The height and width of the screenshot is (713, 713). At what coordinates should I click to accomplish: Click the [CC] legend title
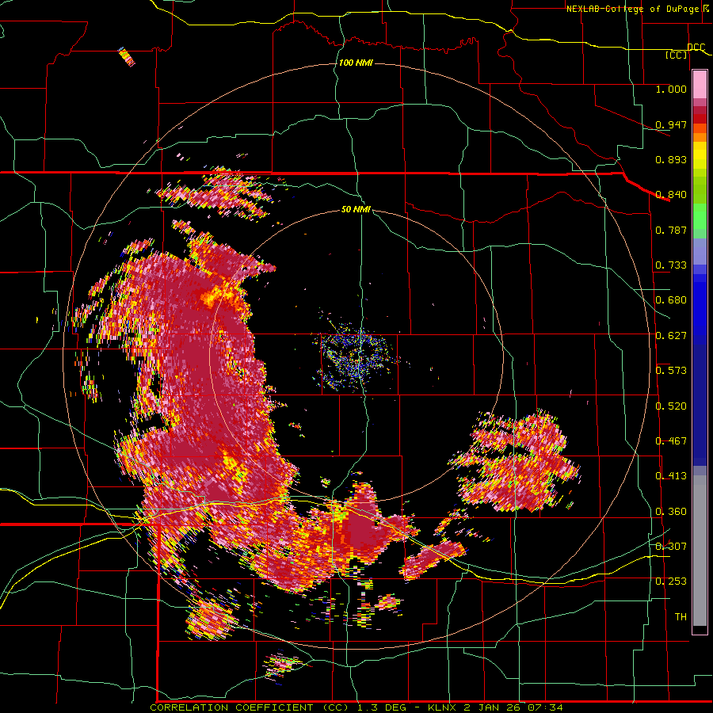coord(677,55)
